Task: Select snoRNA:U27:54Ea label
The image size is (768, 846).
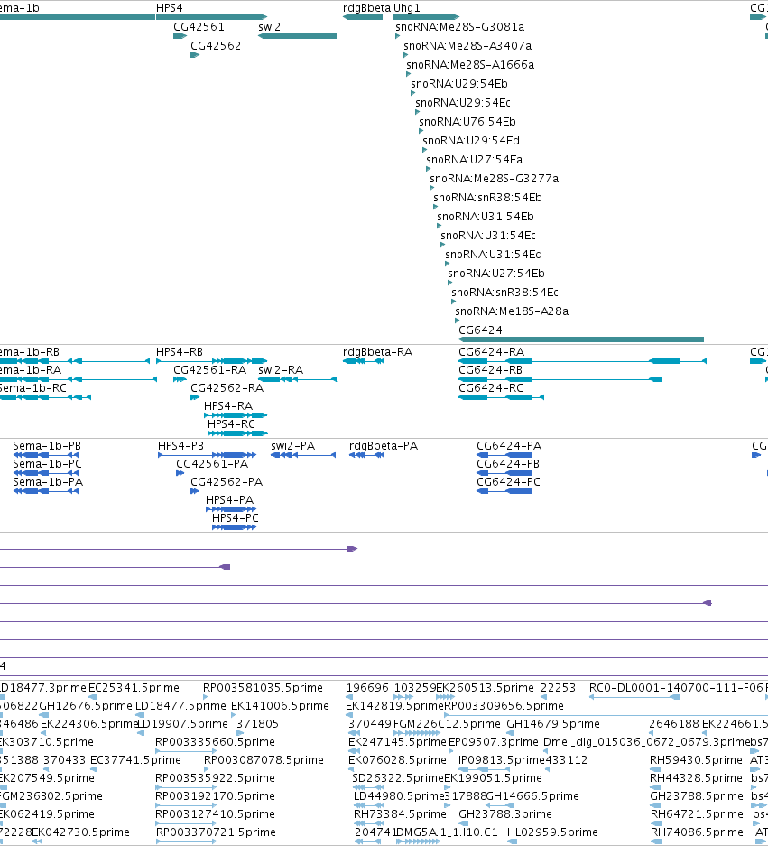Action: [475, 159]
